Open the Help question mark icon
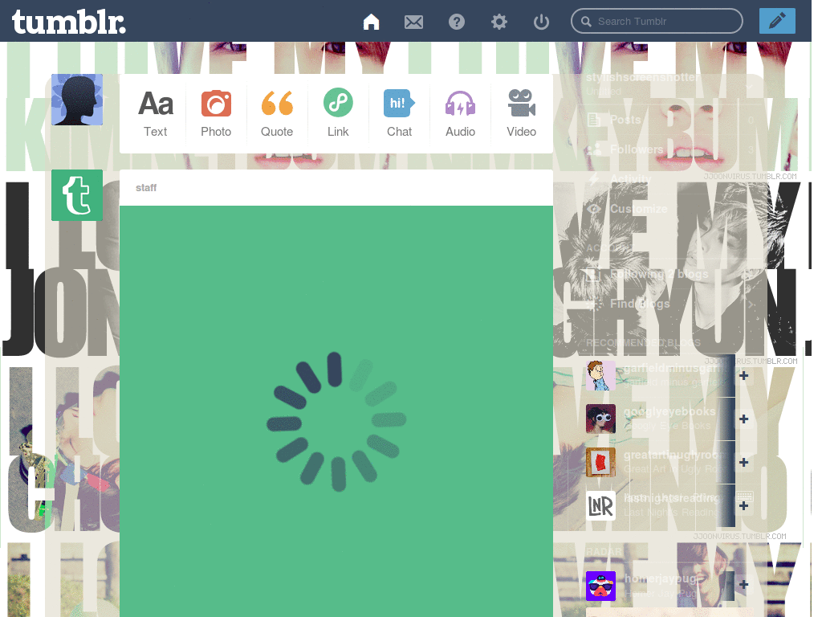The height and width of the screenshot is (617, 822). point(457,22)
